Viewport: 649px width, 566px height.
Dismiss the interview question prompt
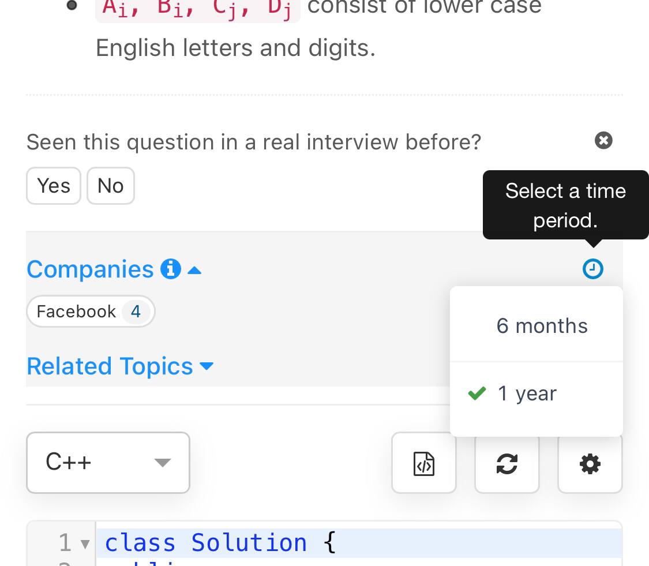pos(603,140)
